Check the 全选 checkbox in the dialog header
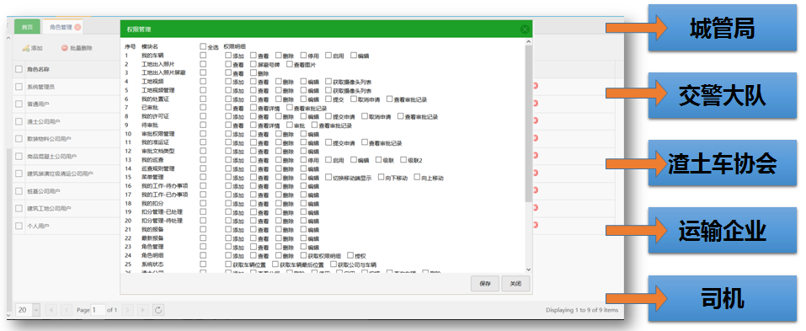The width and height of the screenshot is (806, 331). [x=203, y=46]
